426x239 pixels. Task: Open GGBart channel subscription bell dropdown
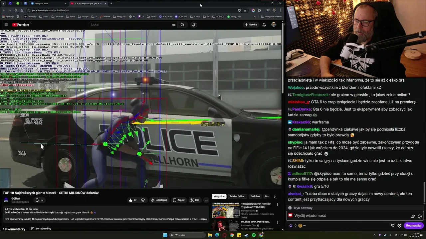[x=39, y=200]
